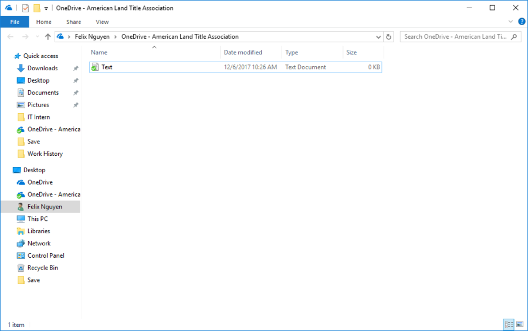Click the Properties checkmark quick access icon

tap(26, 8)
